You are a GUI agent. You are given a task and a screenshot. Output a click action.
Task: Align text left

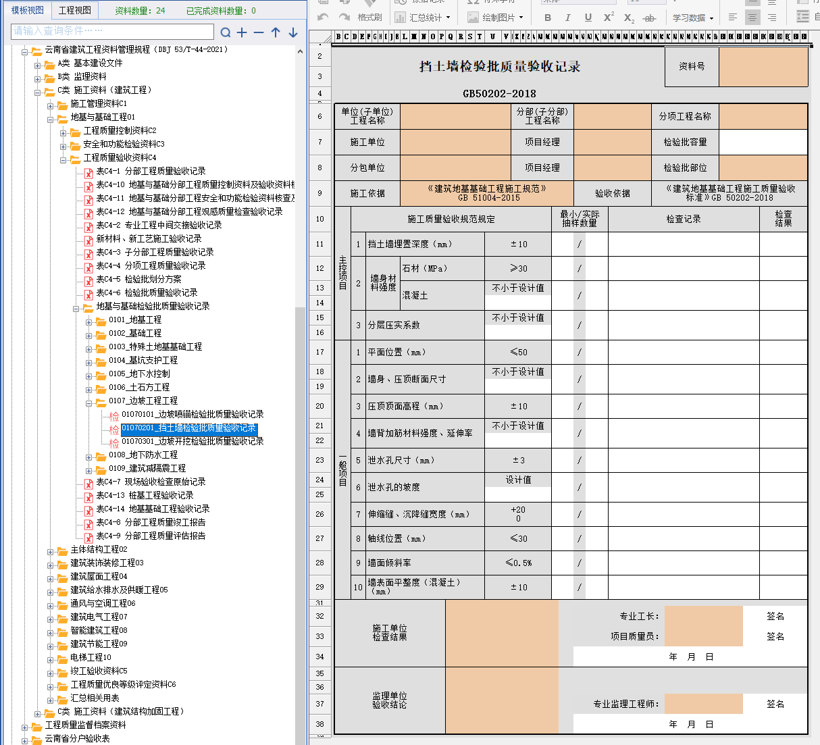point(733,17)
